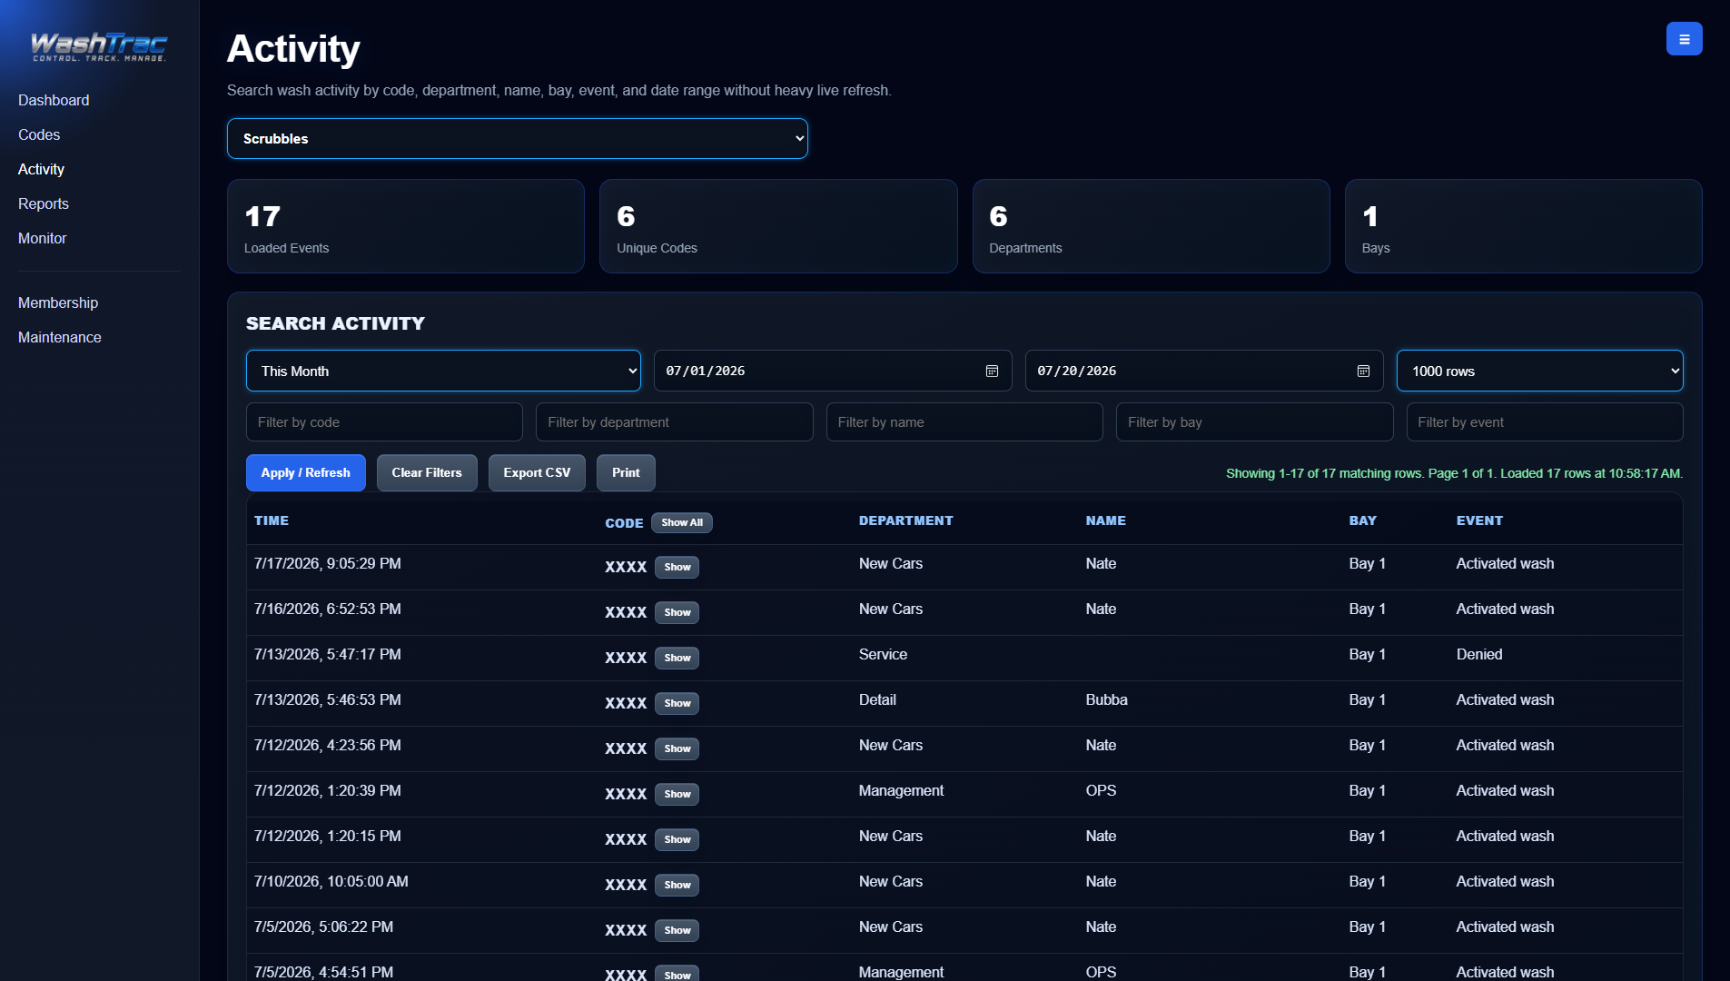Image resolution: width=1730 pixels, height=981 pixels.
Task: Click the 07/20/2026 end date field
Action: click(1204, 371)
